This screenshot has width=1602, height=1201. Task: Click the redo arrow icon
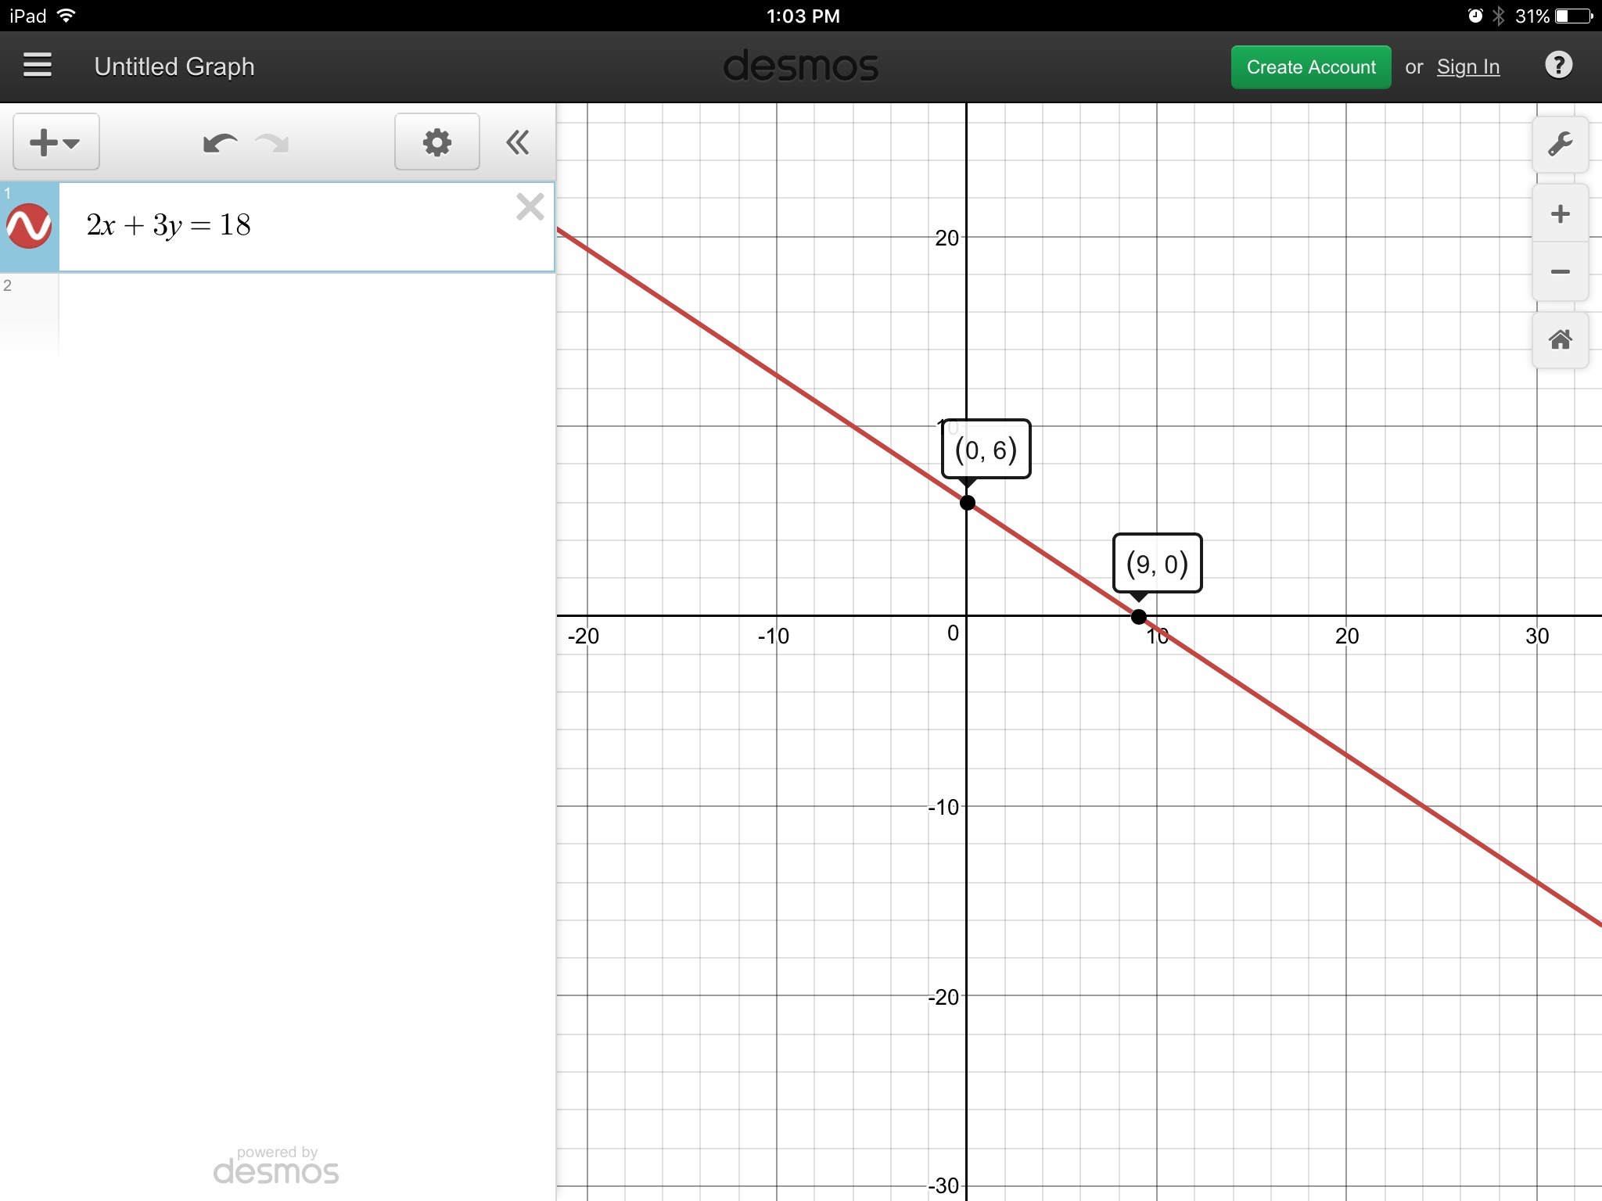(272, 143)
